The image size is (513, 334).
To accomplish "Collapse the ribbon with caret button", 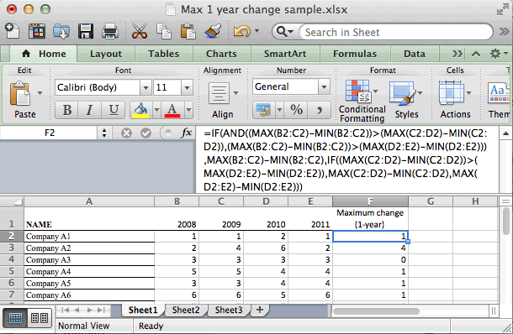I will click(476, 54).
